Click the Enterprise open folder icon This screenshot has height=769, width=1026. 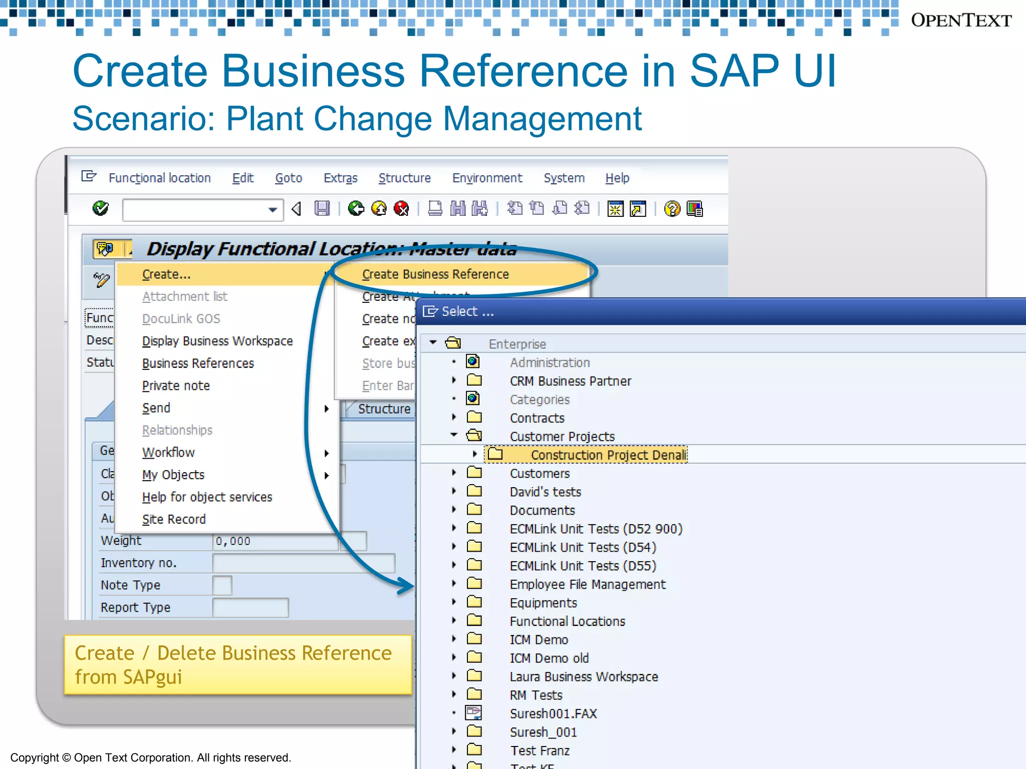point(453,343)
